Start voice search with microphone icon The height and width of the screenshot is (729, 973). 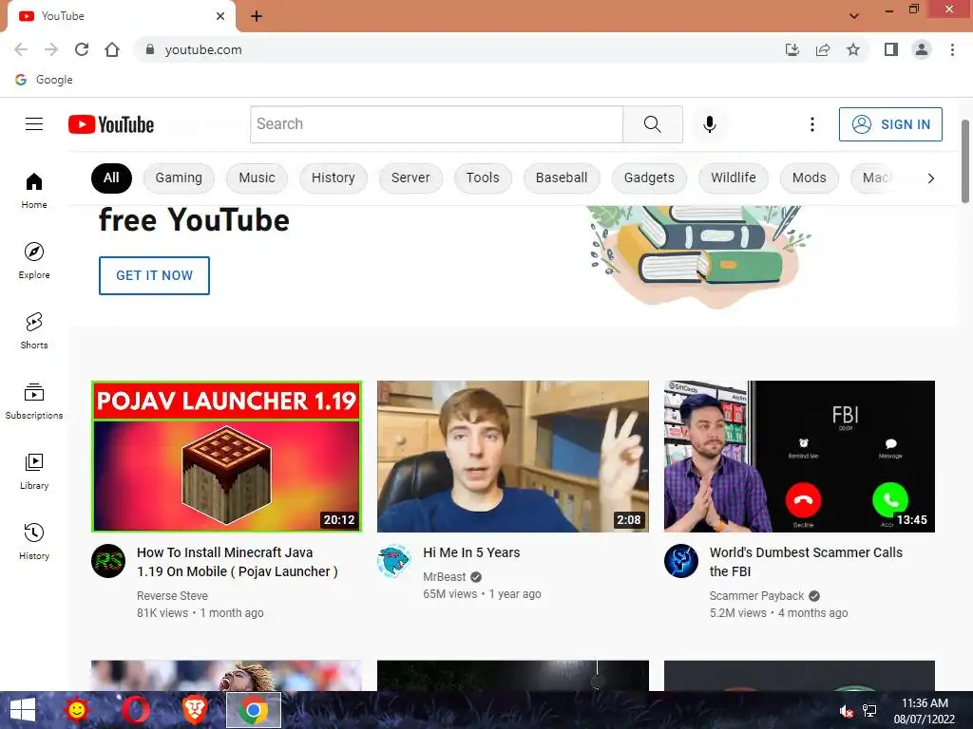(x=709, y=124)
